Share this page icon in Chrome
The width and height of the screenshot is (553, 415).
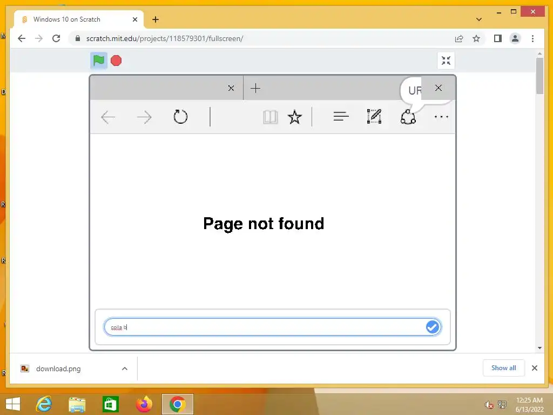(x=459, y=39)
